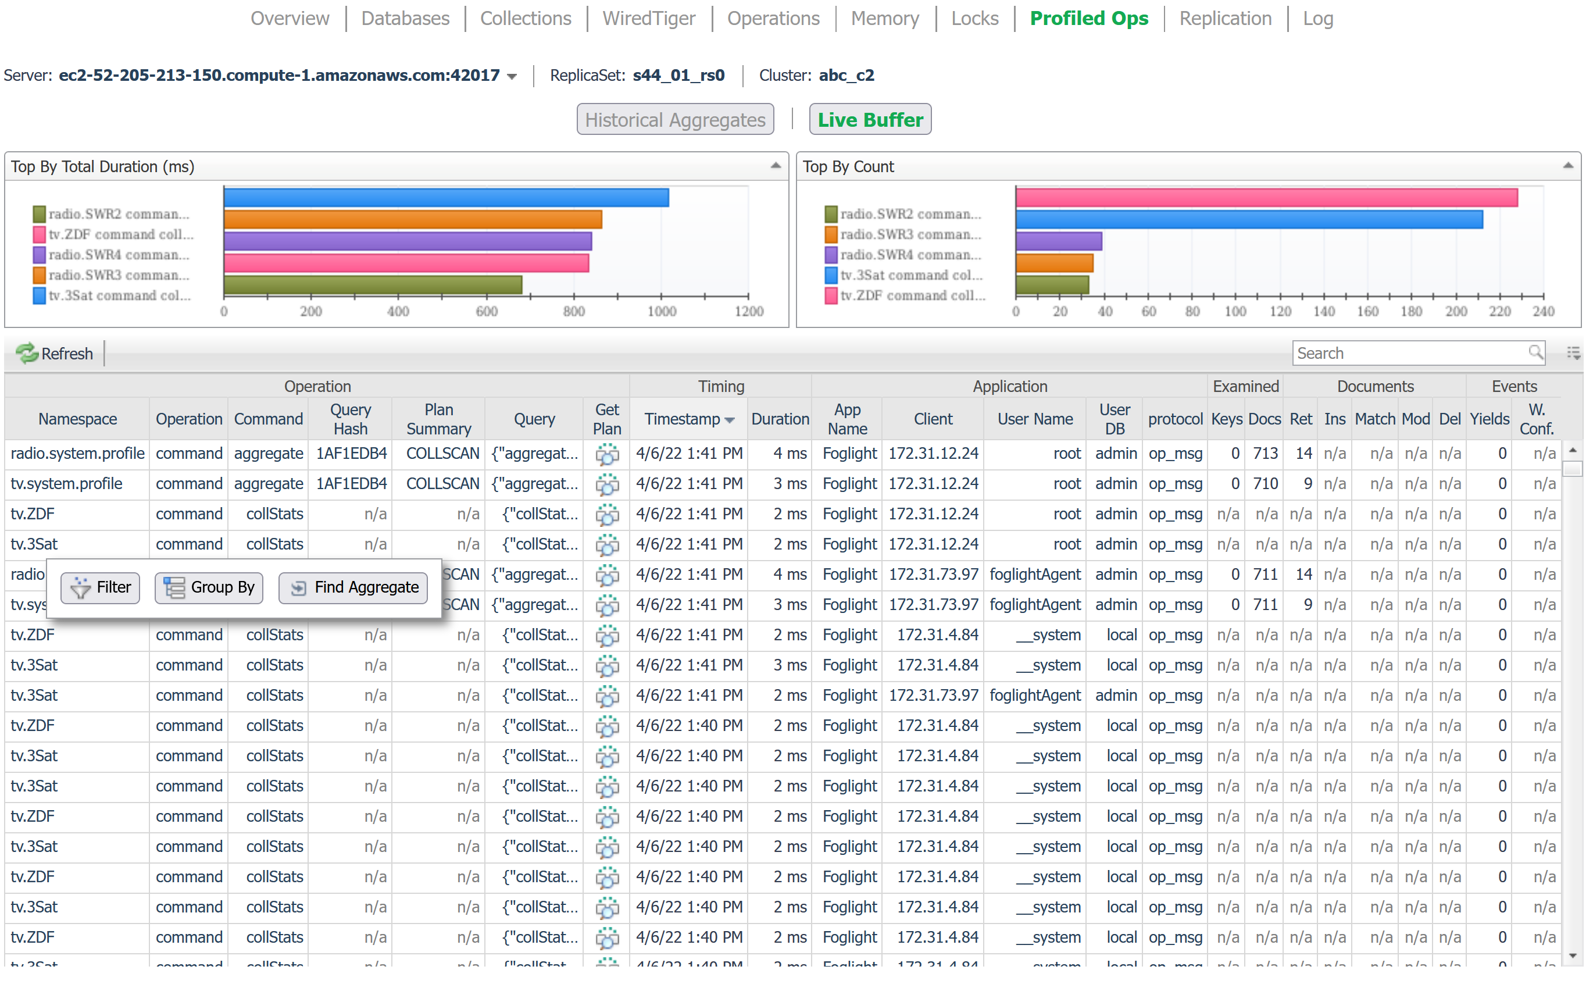
Task: Click the Group By popup button
Action: (x=209, y=587)
